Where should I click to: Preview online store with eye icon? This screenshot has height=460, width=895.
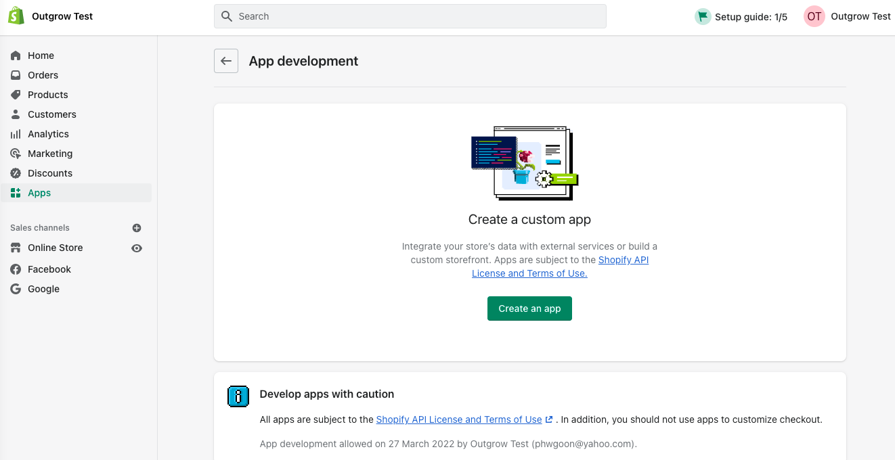(137, 248)
